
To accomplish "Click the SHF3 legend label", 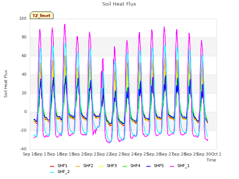I will coord(112,166).
